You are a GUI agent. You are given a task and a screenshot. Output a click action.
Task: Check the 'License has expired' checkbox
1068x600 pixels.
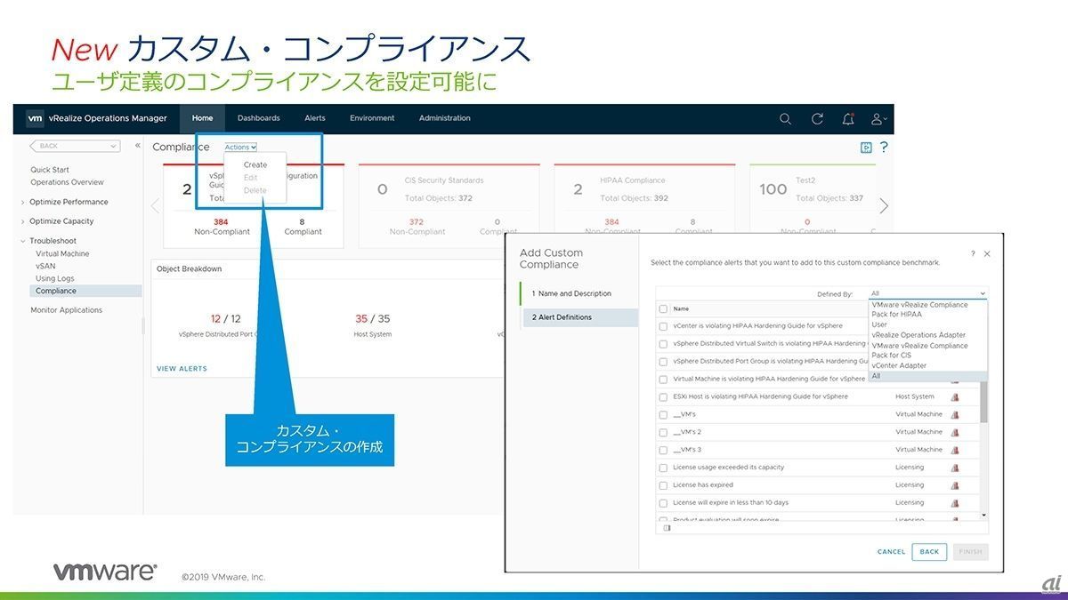point(663,485)
